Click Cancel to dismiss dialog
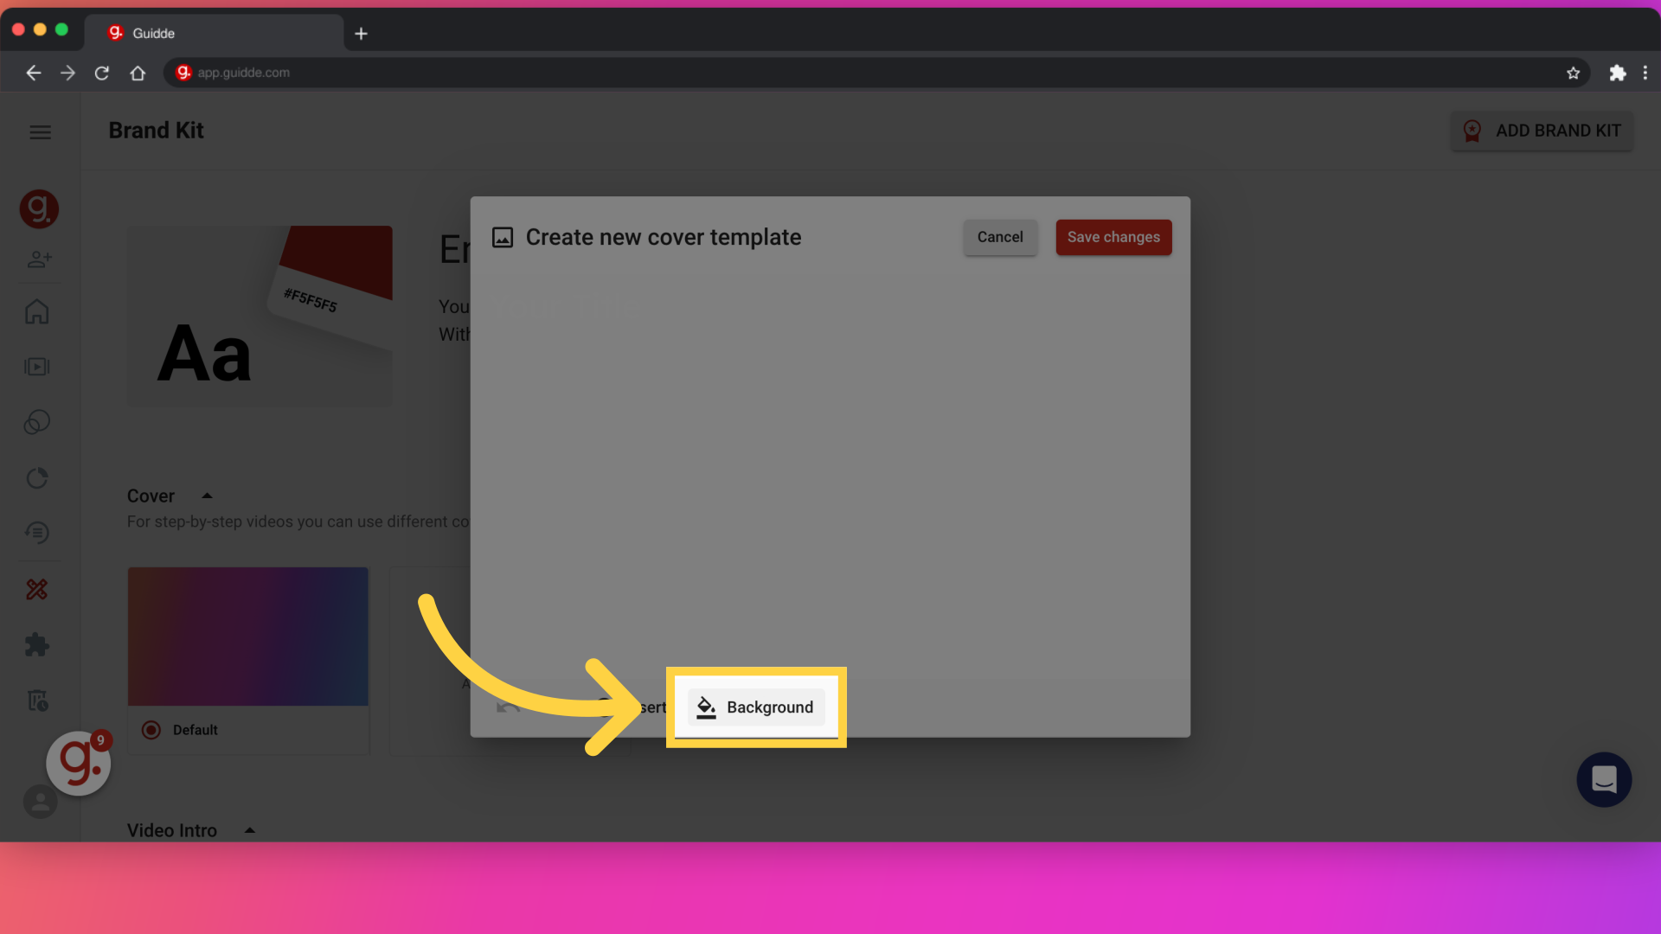1661x934 pixels. tap(999, 236)
